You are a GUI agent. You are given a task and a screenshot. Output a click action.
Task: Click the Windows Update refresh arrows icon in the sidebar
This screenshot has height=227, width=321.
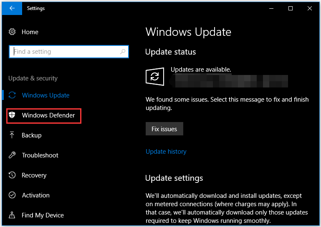[12, 95]
